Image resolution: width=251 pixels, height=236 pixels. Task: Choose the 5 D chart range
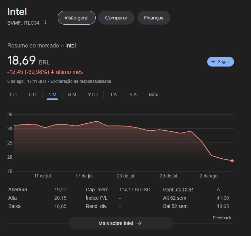click(32, 95)
